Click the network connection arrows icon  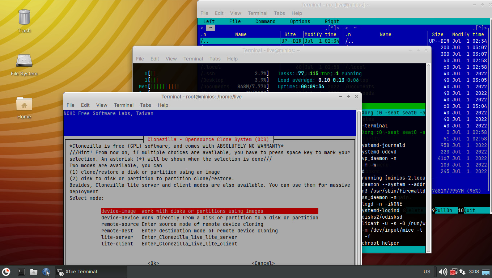[462, 271]
